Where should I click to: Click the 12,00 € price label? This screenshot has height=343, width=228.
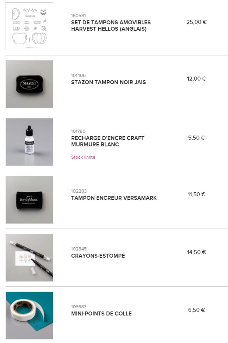coord(196,79)
